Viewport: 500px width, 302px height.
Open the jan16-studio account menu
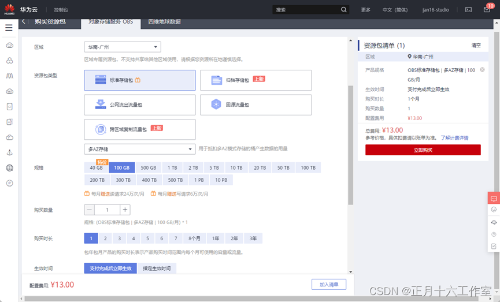(436, 10)
